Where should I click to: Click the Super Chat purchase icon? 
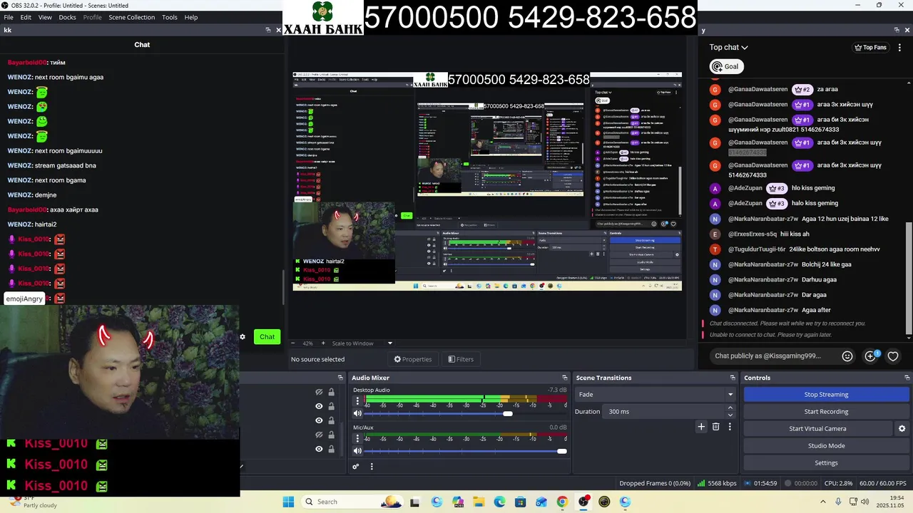point(871,356)
